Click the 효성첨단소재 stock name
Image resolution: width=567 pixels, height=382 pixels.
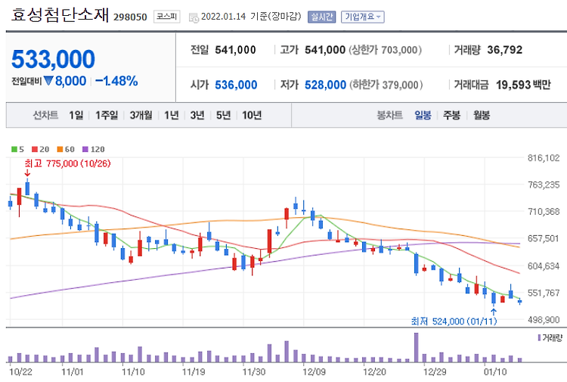[x=60, y=15]
